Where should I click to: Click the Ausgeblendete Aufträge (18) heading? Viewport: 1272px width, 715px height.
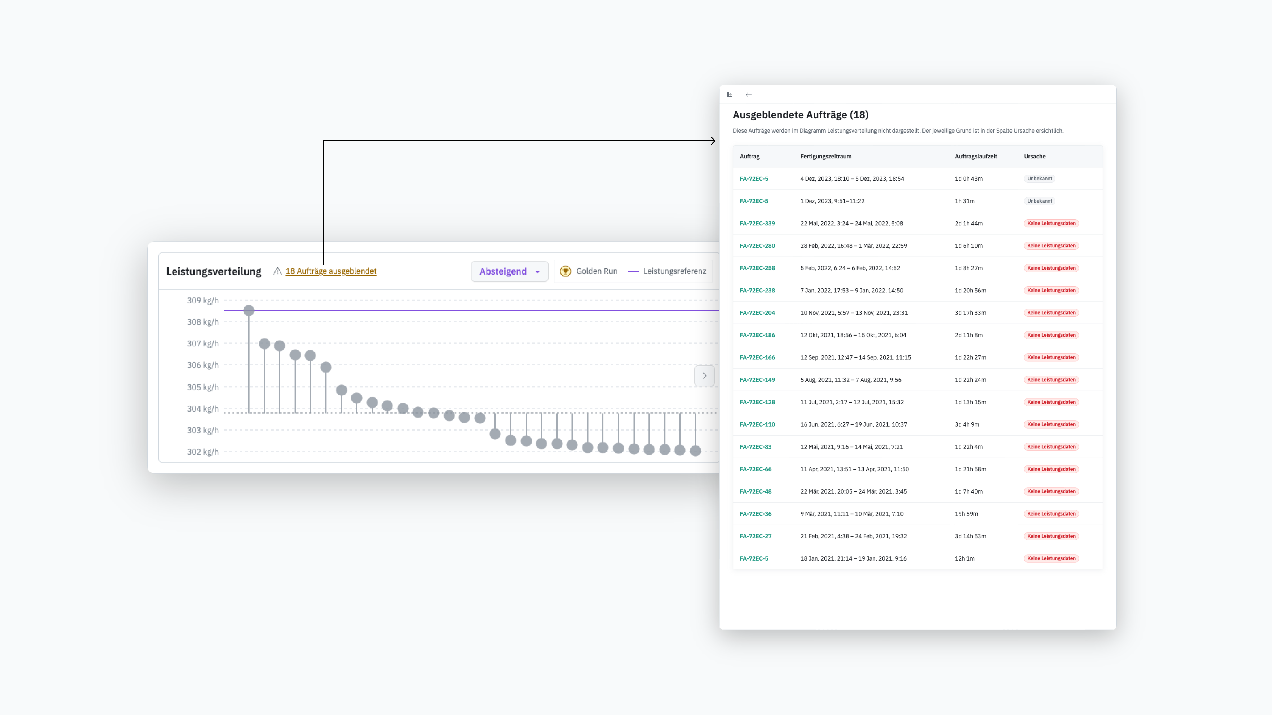800,115
